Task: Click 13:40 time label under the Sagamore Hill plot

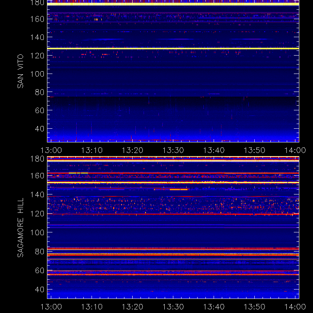Action: click(214, 307)
